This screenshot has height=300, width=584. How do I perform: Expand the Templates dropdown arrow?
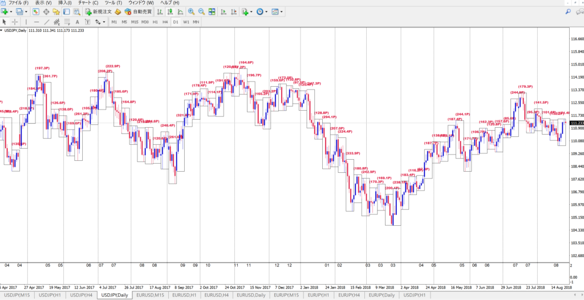click(281, 11)
